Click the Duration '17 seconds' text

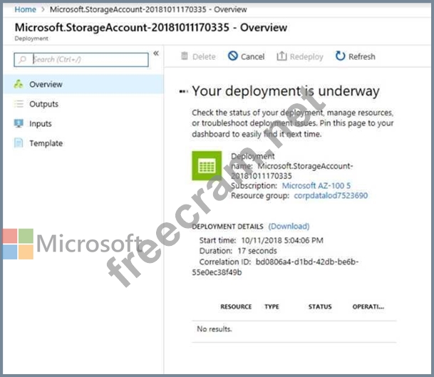point(257,251)
